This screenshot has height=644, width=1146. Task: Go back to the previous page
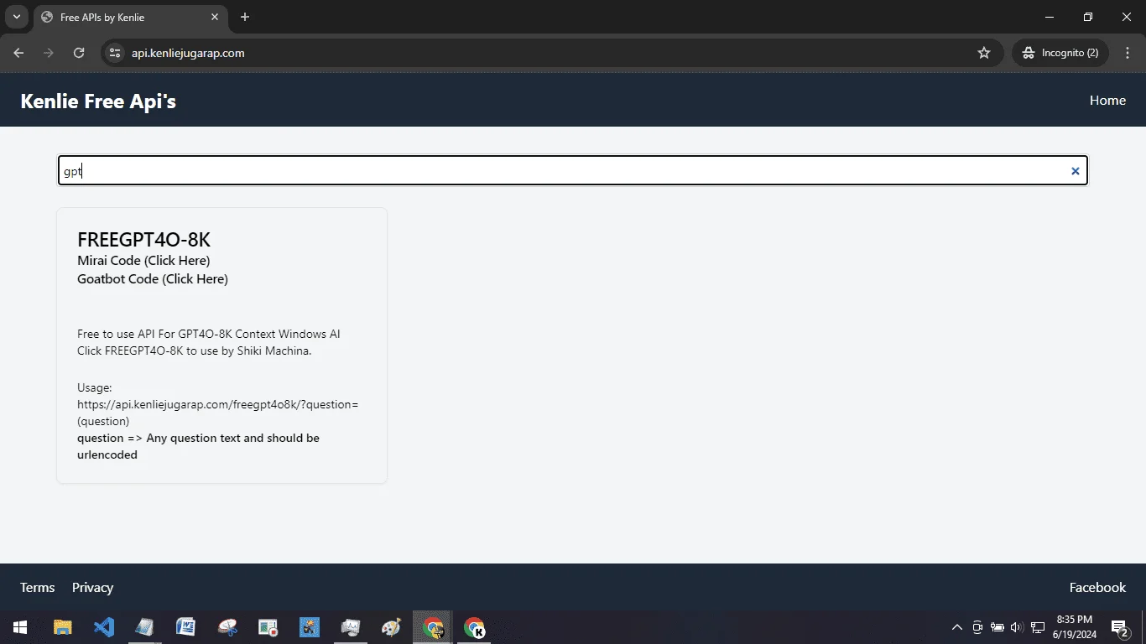tap(18, 53)
